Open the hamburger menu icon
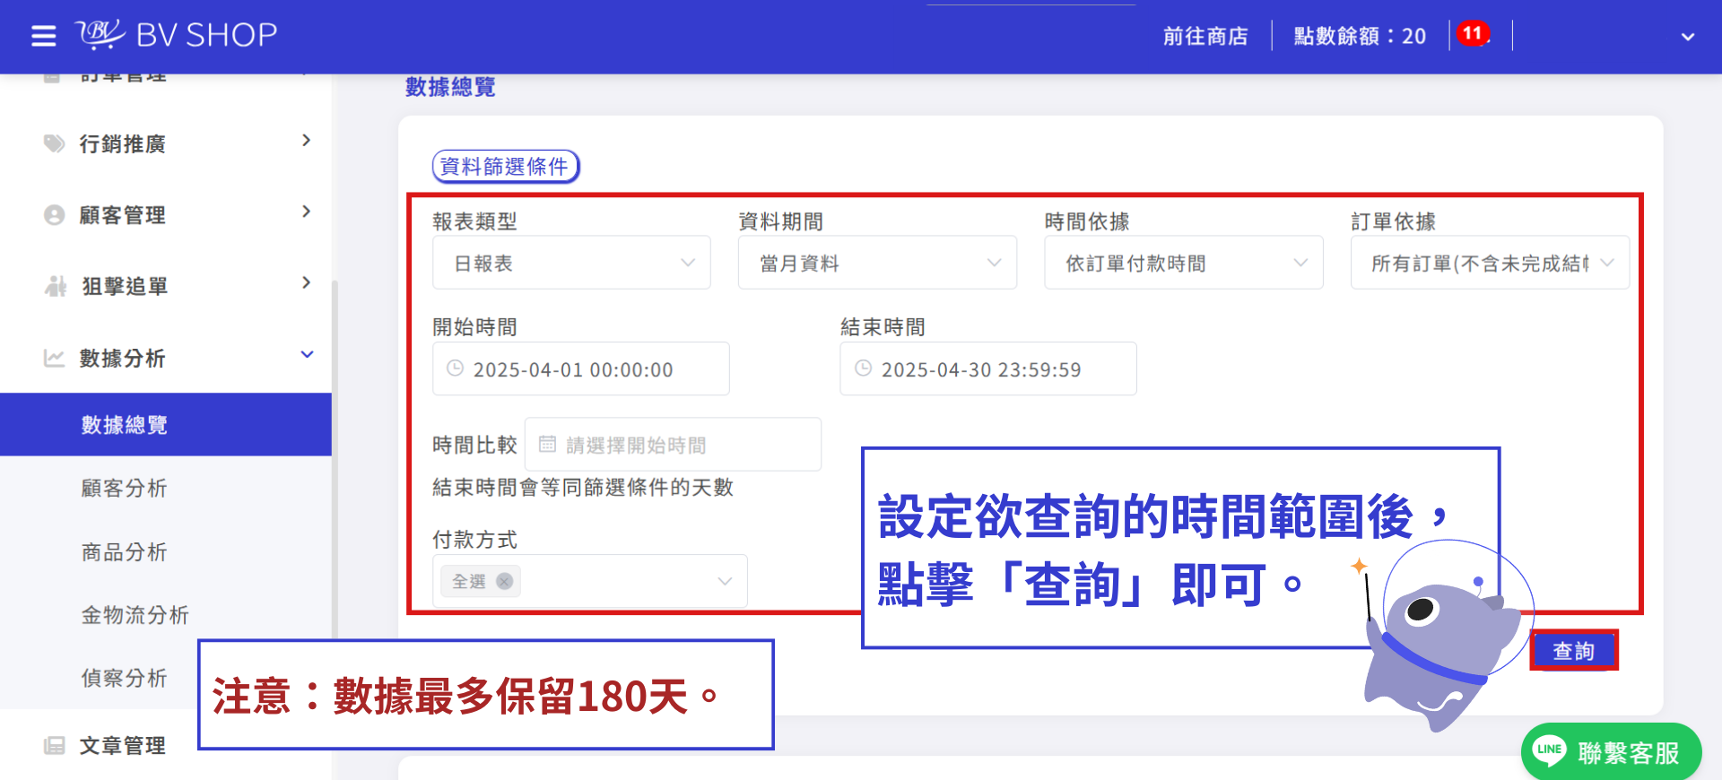 pos(43,36)
